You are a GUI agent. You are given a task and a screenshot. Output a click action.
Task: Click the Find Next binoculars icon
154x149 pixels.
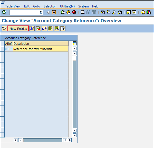point(94,12)
